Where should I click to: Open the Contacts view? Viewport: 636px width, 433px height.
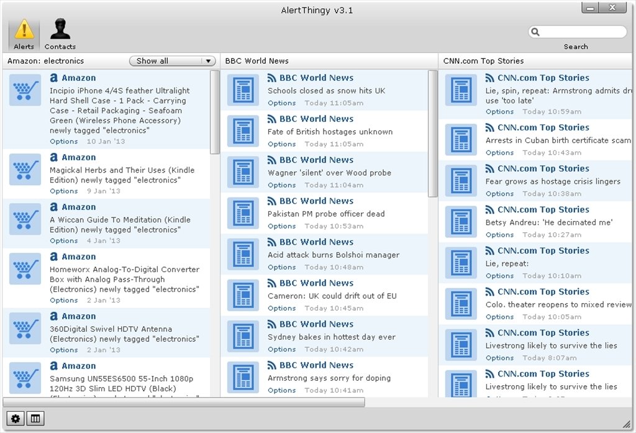coord(60,35)
